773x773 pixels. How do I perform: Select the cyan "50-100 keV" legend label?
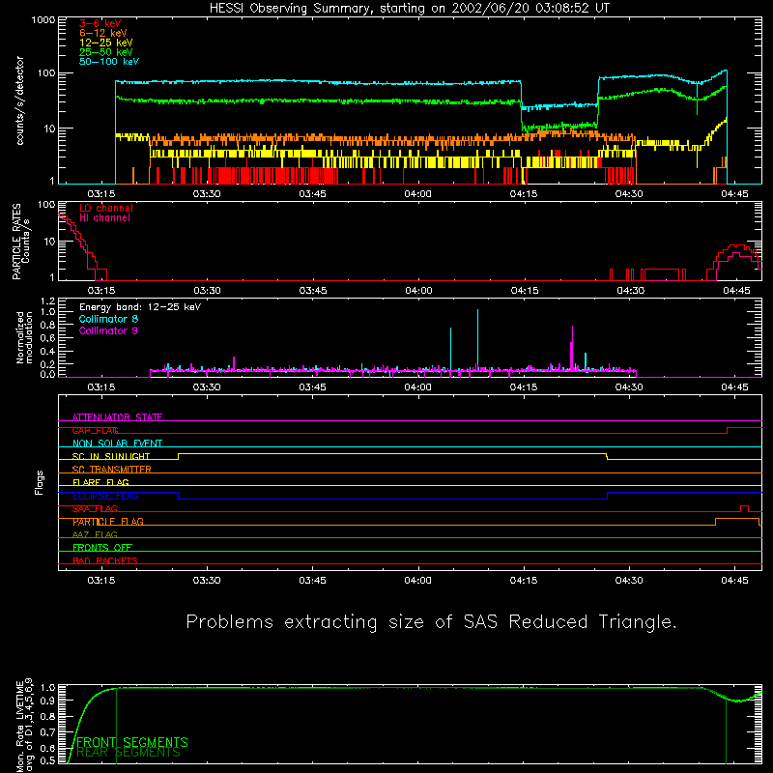109,62
